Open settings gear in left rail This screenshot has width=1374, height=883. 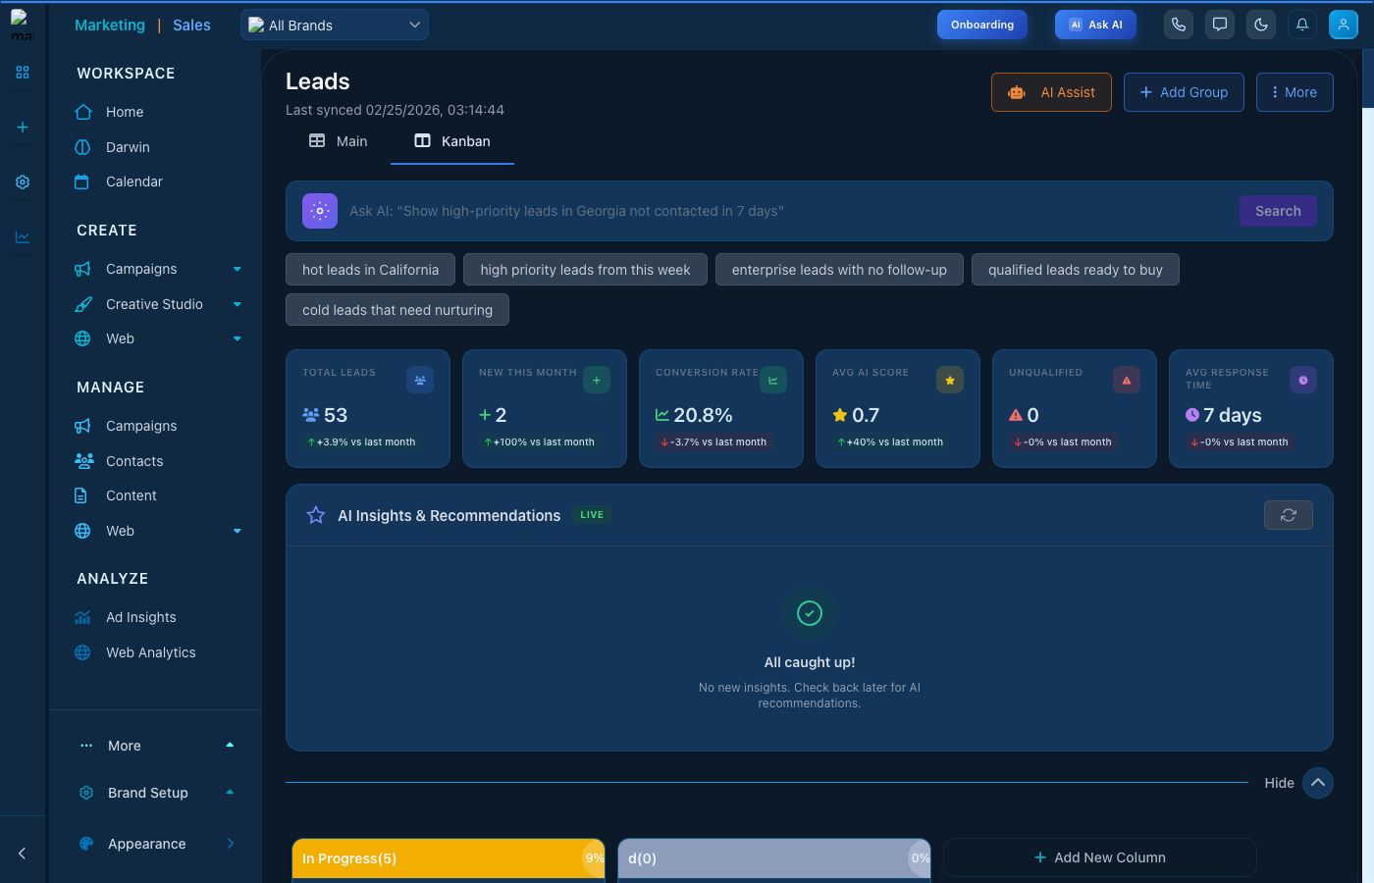click(23, 182)
